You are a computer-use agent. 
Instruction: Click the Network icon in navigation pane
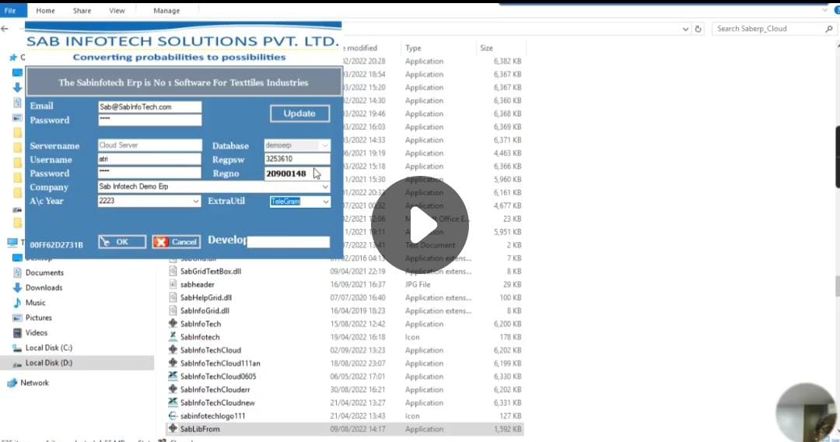pos(12,383)
